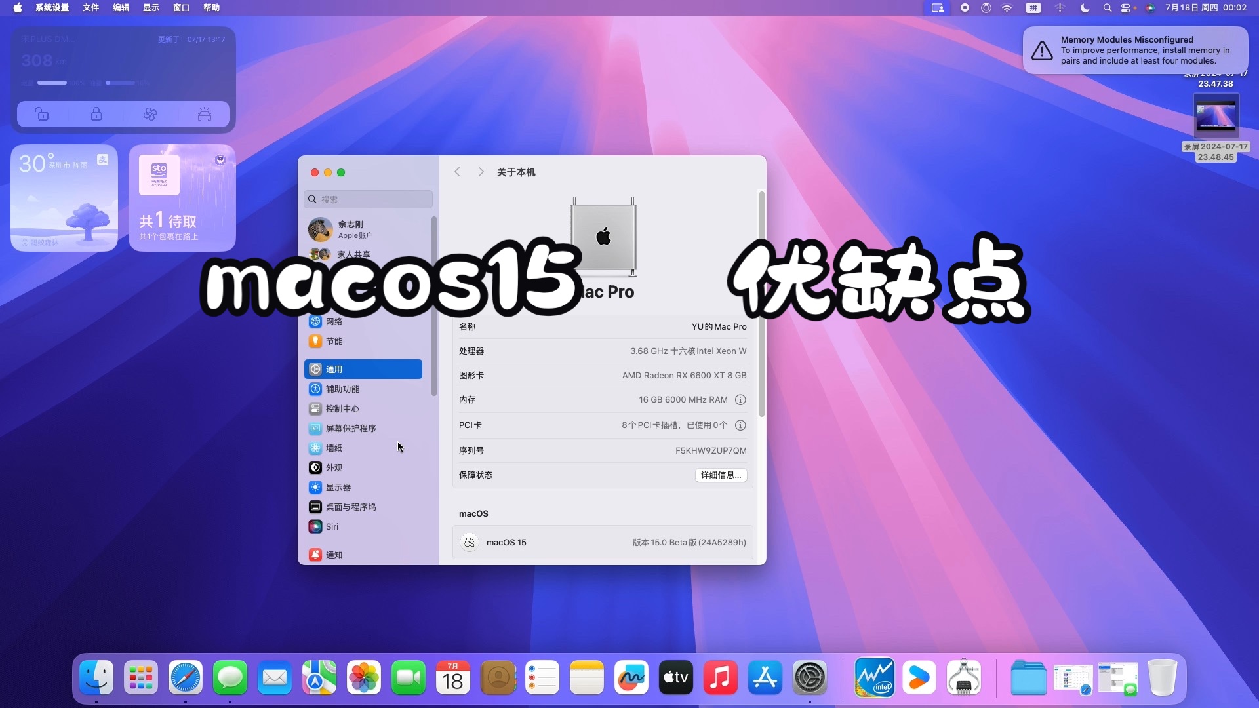Image resolution: width=1259 pixels, height=708 pixels.
Task: Open Contacts app in dock
Action: 498,677
